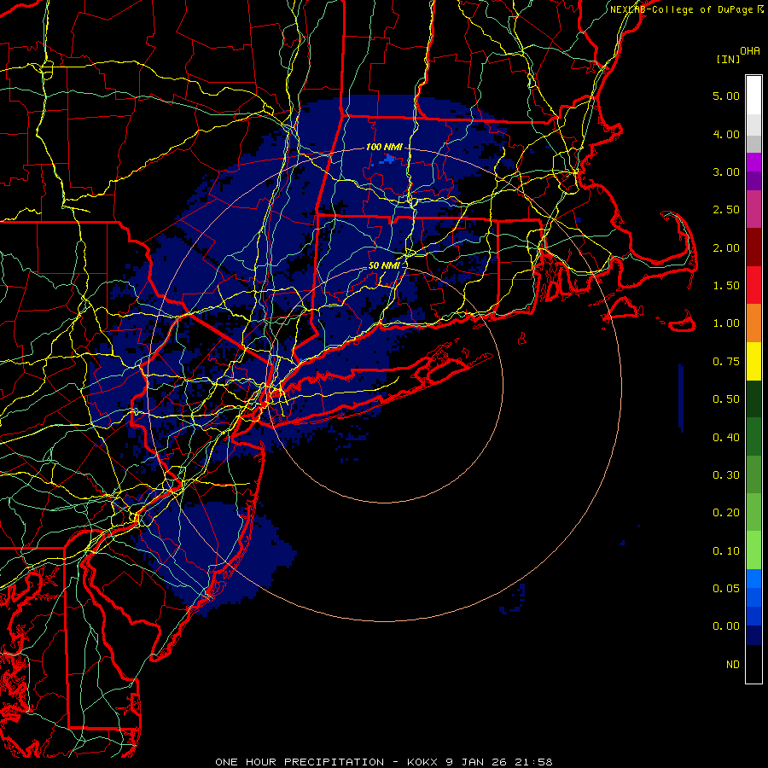
Task: Click the [IN] units label
Action: coord(729,59)
